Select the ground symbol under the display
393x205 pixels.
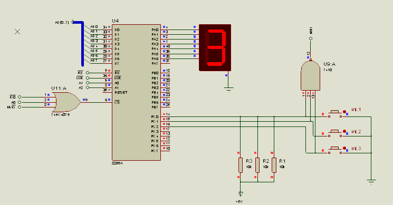point(228,89)
